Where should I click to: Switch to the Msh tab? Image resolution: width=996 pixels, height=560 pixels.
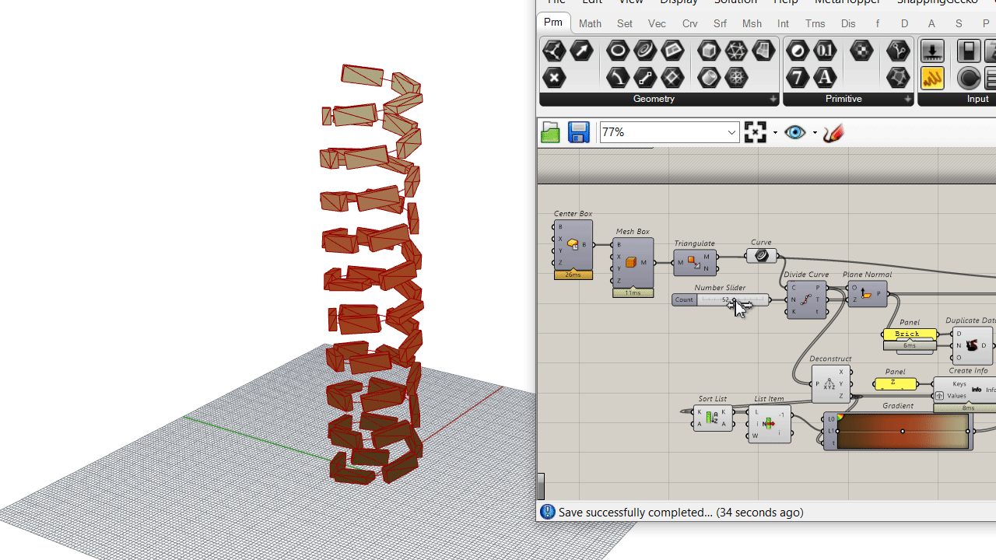tap(752, 23)
